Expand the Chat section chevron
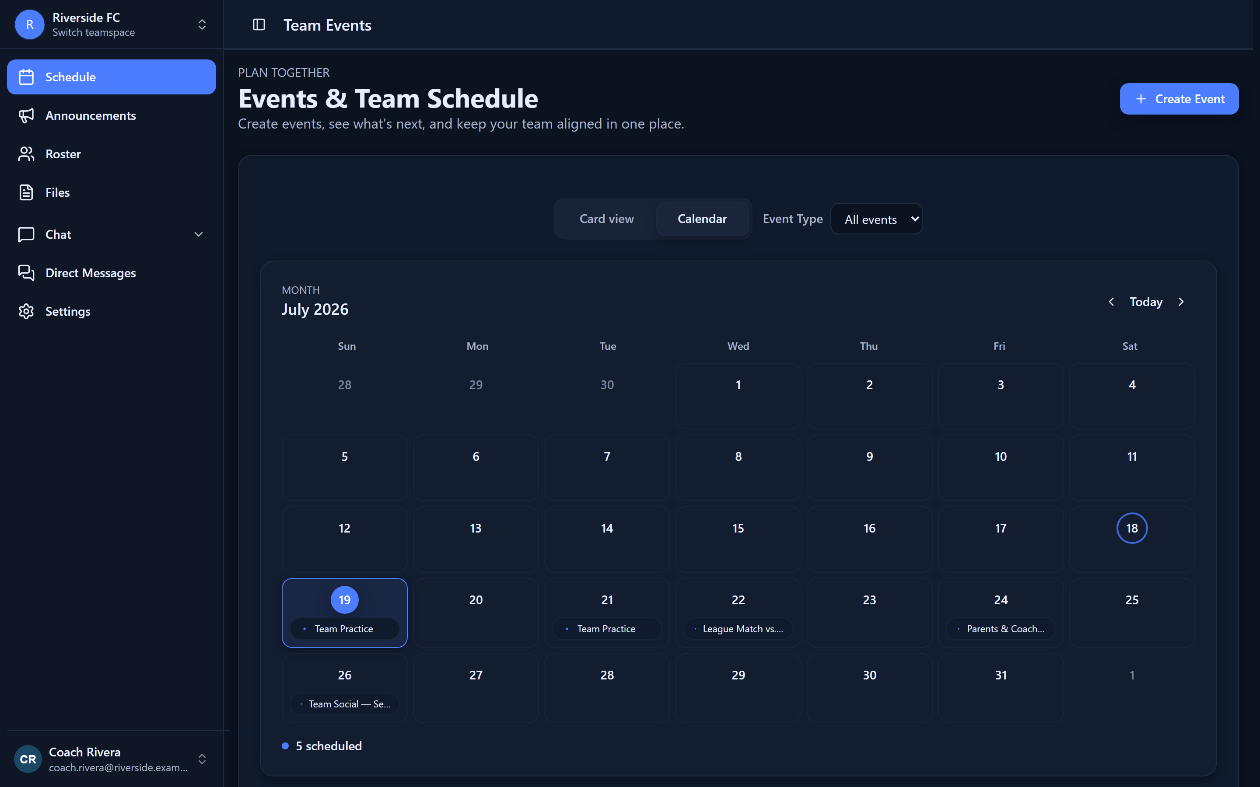Viewport: 1260px width, 787px height. (x=198, y=234)
